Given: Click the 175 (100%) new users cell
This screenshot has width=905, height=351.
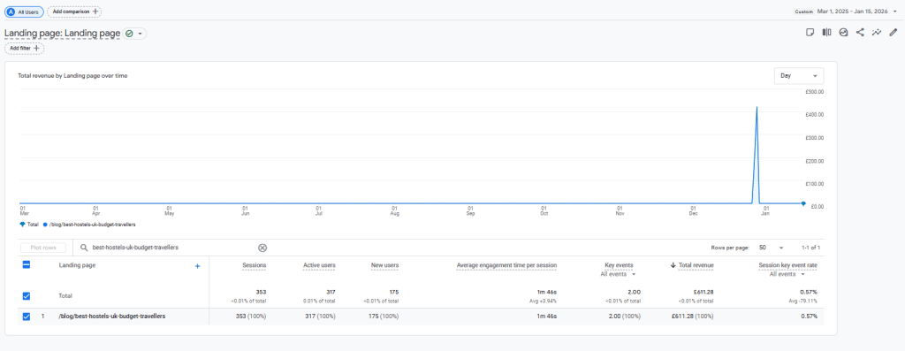Looking at the screenshot, I should (x=384, y=317).
